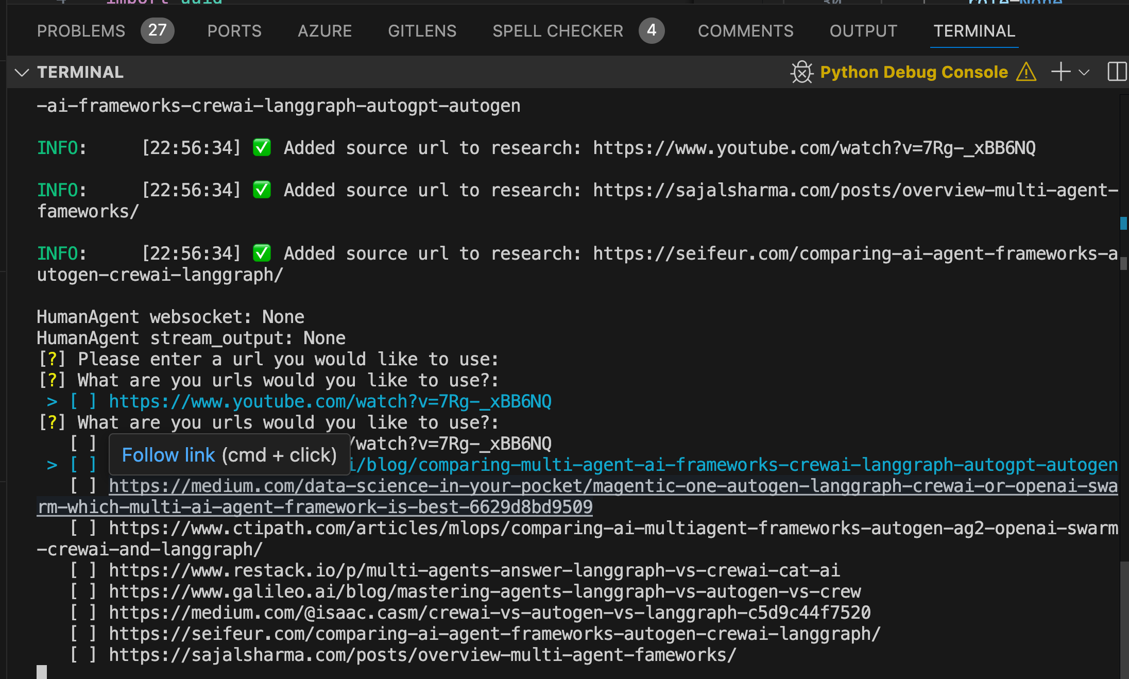
Task: Click the Problems count badge 27
Action: coord(157,30)
